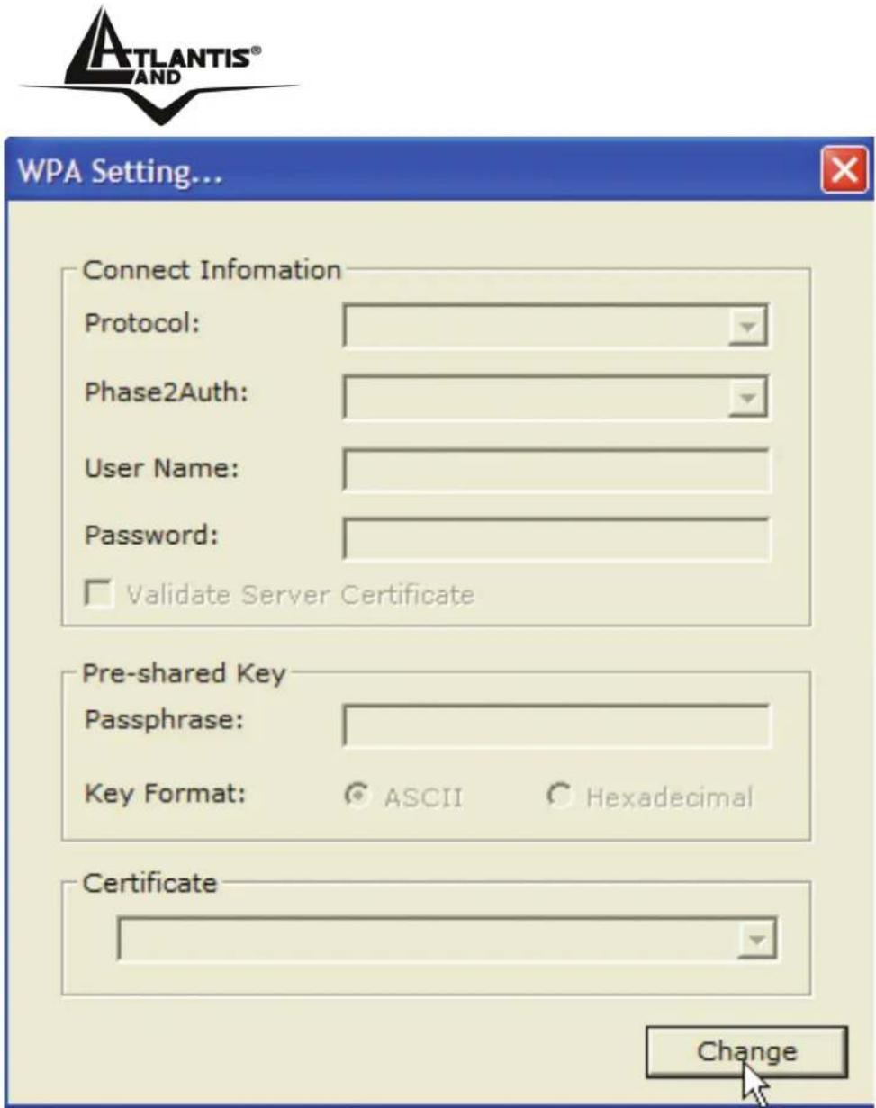
Task: Click the User Name input field
Action: tap(555, 470)
